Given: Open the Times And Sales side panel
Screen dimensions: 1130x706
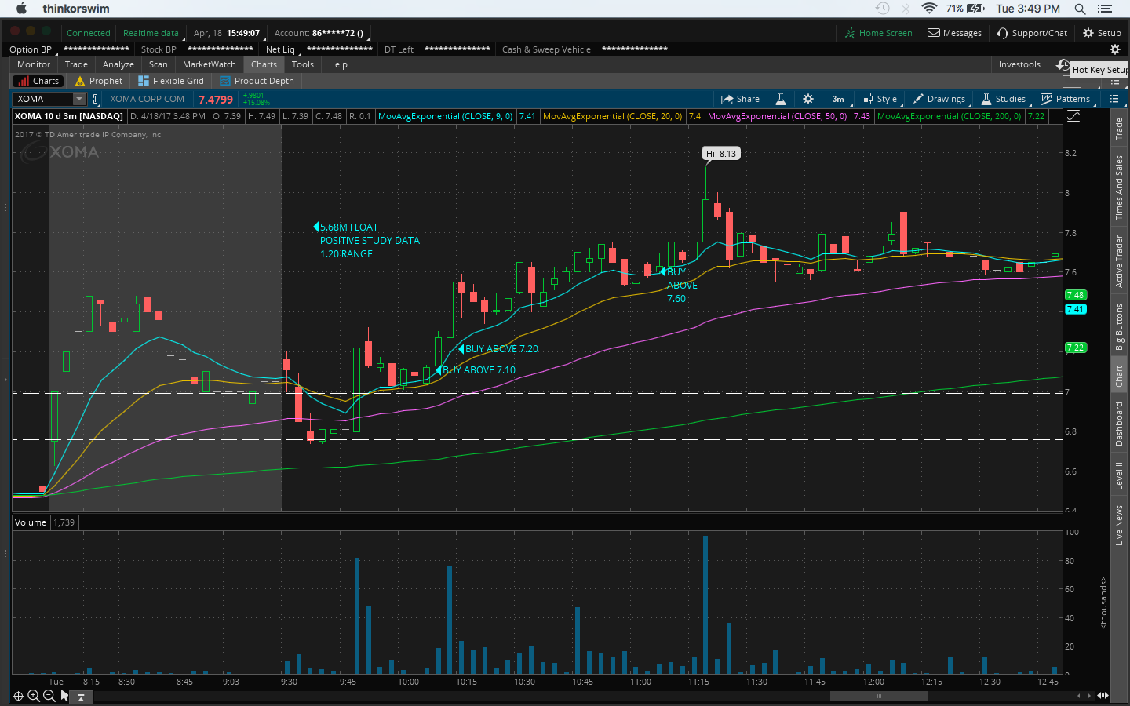Looking at the screenshot, I should click(1119, 187).
